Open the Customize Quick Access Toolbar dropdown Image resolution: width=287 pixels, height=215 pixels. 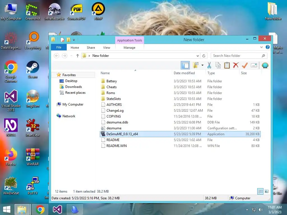pos(74,40)
